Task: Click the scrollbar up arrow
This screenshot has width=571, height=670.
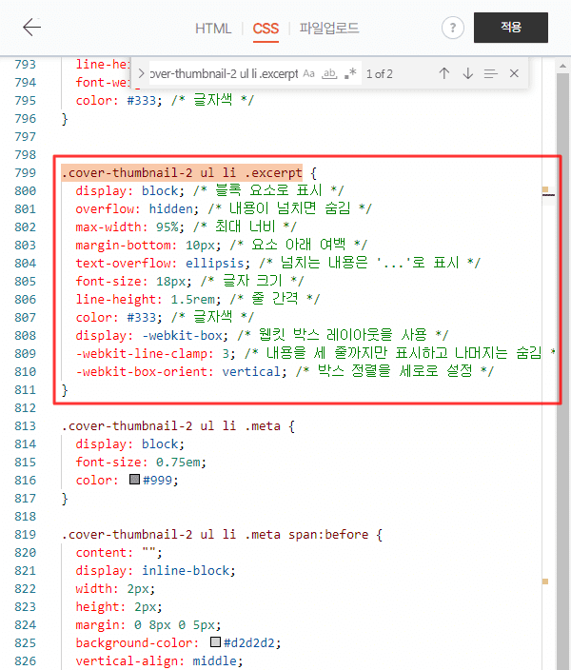Action: (562, 67)
